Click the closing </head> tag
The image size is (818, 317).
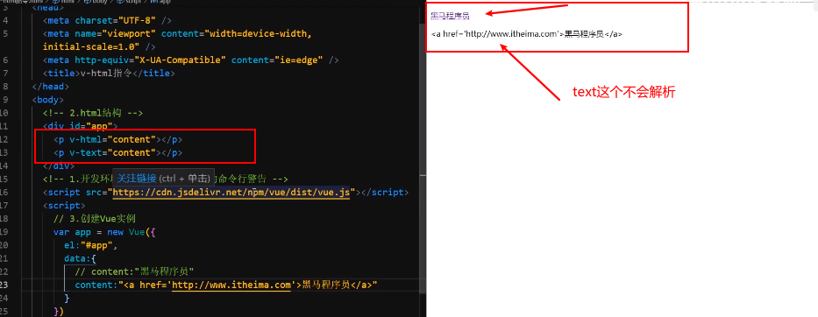tap(50, 87)
